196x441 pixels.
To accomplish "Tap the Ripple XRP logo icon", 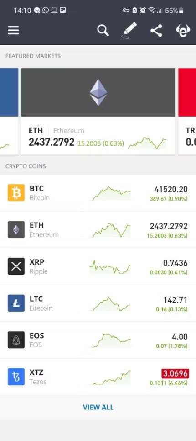I will click(16, 266).
